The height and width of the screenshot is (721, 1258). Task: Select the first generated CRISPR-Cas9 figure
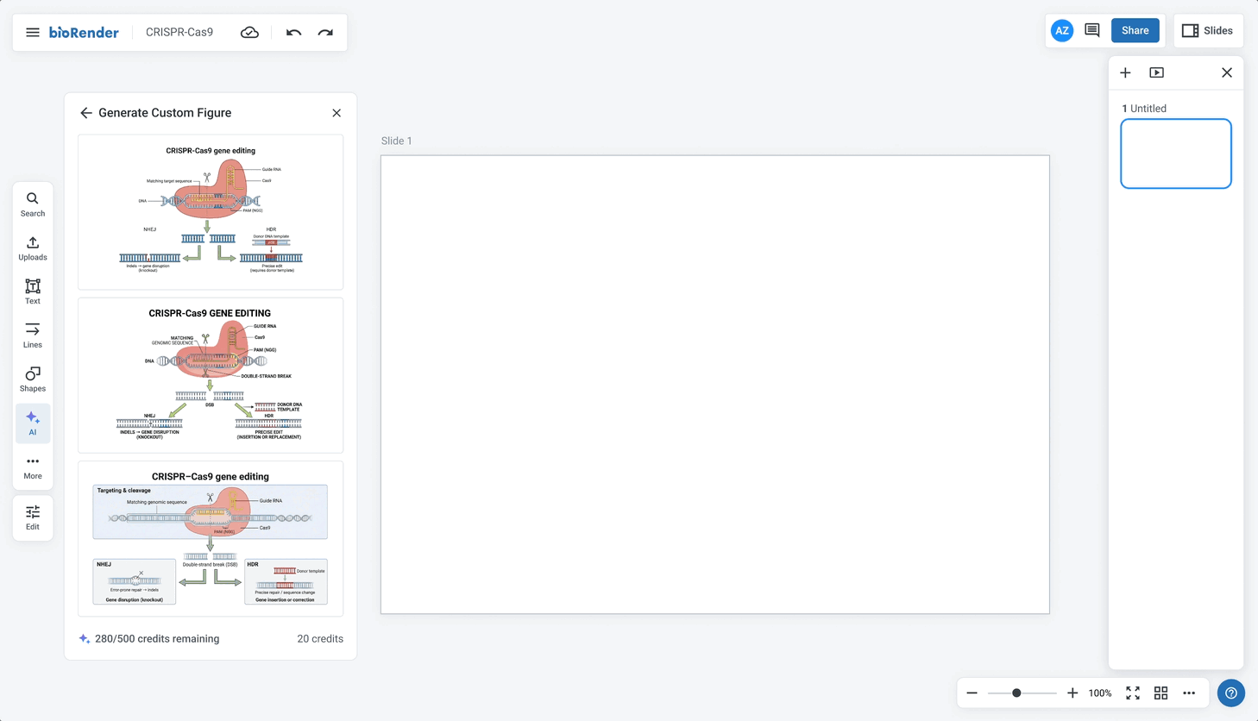pos(211,212)
